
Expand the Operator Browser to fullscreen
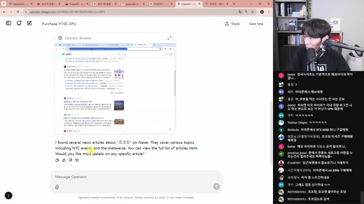click(169, 38)
